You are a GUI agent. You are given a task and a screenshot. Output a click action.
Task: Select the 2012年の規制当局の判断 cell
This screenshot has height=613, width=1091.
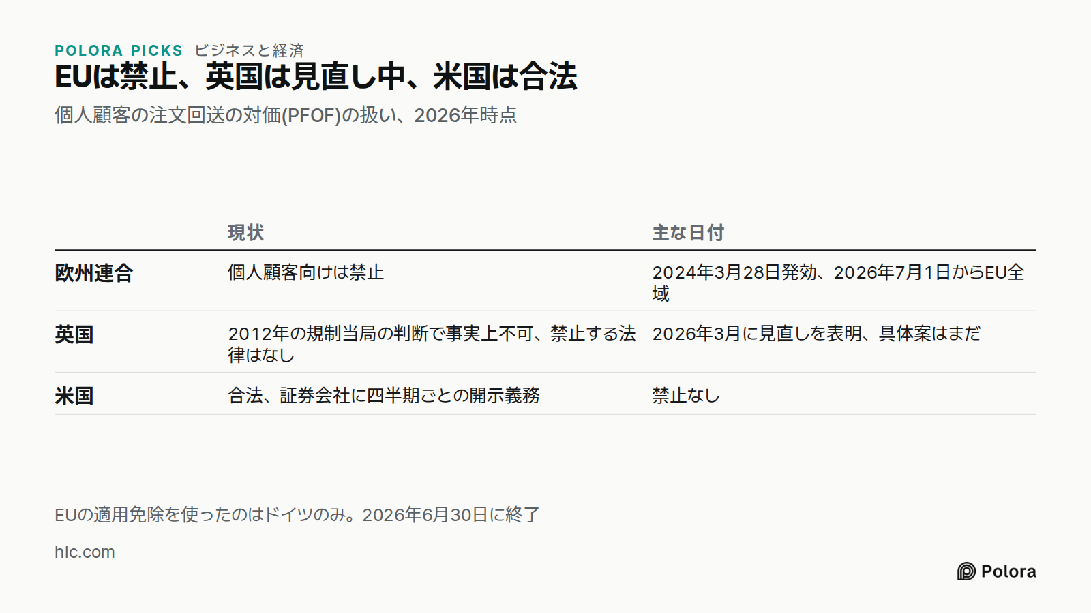tap(432, 344)
